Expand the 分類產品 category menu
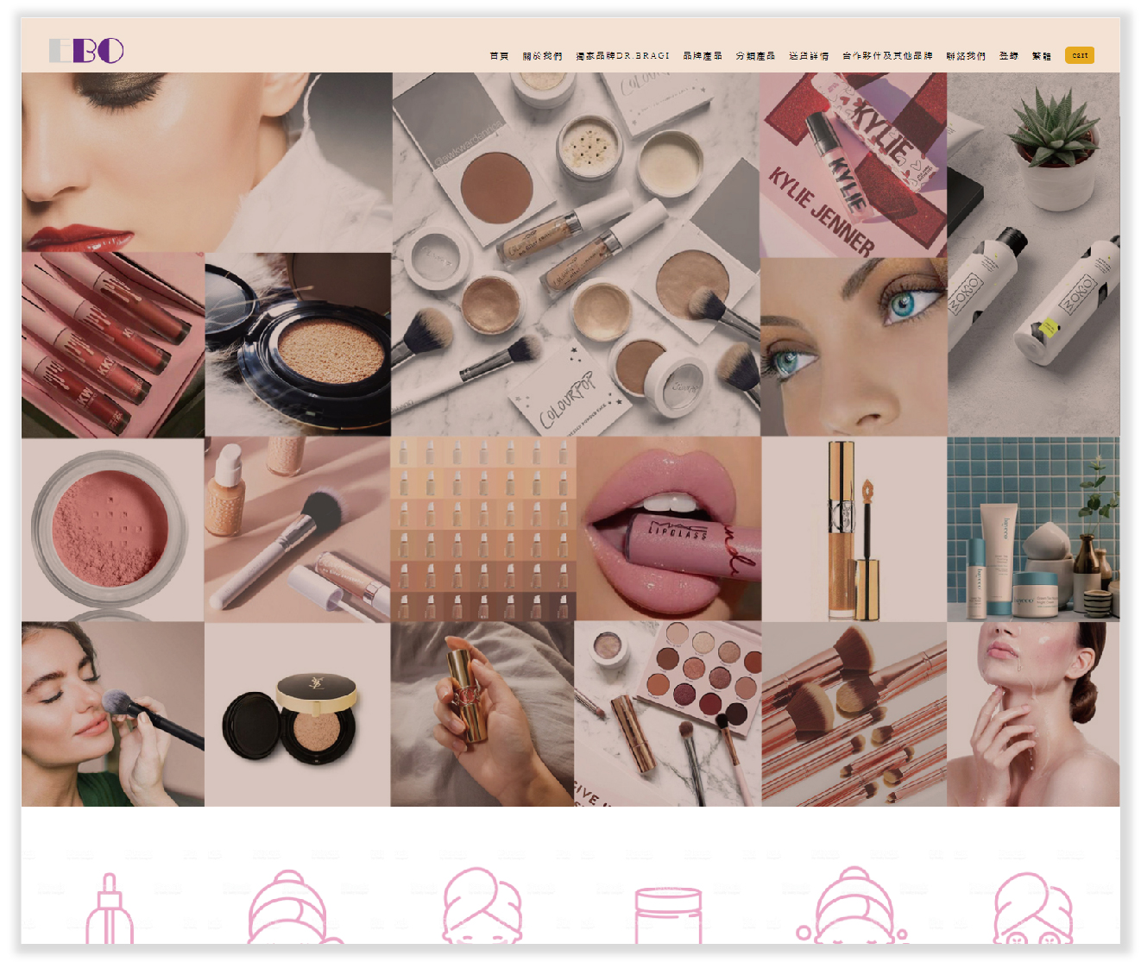This screenshot has height=962, width=1141. point(755,56)
